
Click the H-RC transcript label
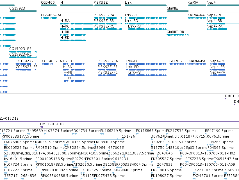(65, 26)
